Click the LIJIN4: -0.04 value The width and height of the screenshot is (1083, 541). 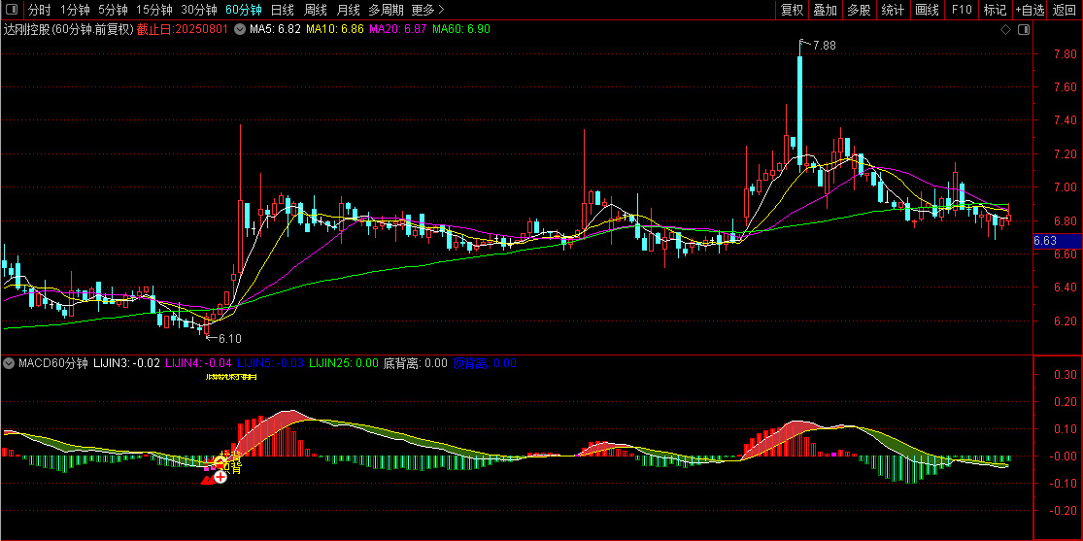click(x=198, y=362)
